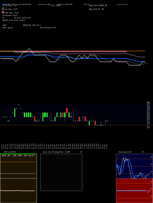This screenshot has height=203, width=153.
Task: Click the Stochastics navy chart panel
Action: tap(134, 166)
